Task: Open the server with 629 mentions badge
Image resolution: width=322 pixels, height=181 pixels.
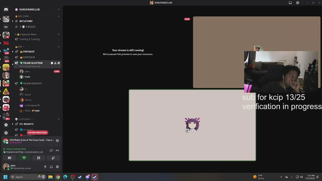Action: (6, 59)
